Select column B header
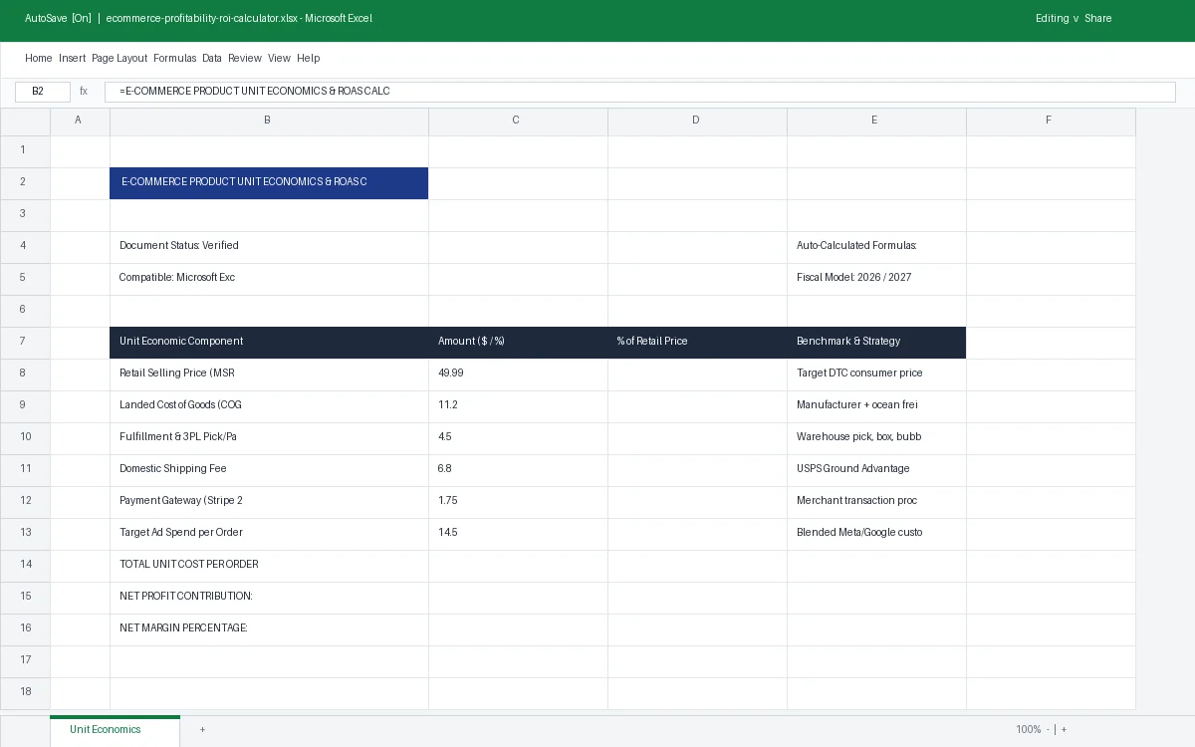The height and width of the screenshot is (747, 1195). point(269,121)
